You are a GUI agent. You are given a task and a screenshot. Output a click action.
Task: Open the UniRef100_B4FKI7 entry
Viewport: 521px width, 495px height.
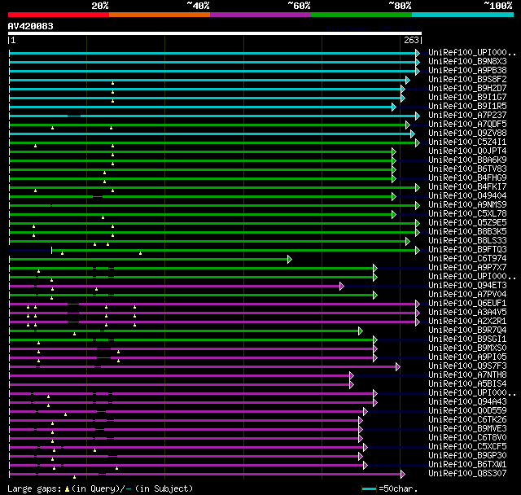467,187
